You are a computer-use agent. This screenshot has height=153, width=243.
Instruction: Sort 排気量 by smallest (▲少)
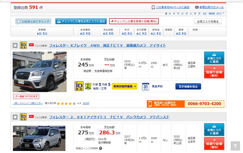point(153,33)
